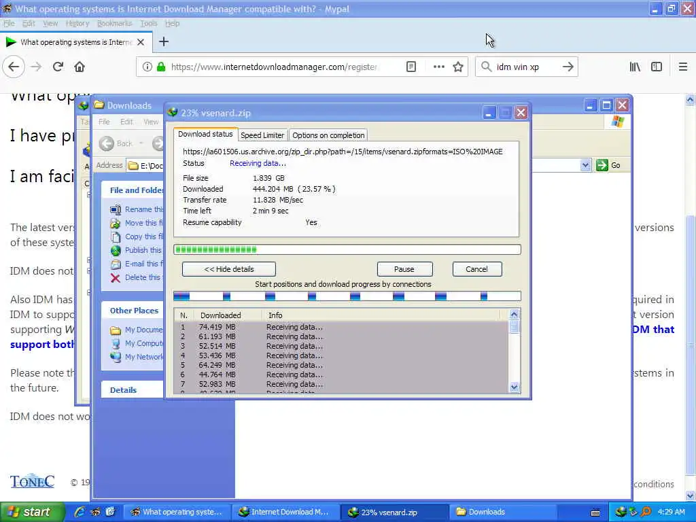The width and height of the screenshot is (696, 522).
Task: Click search box containing 'idm win xp'
Action: 525,67
